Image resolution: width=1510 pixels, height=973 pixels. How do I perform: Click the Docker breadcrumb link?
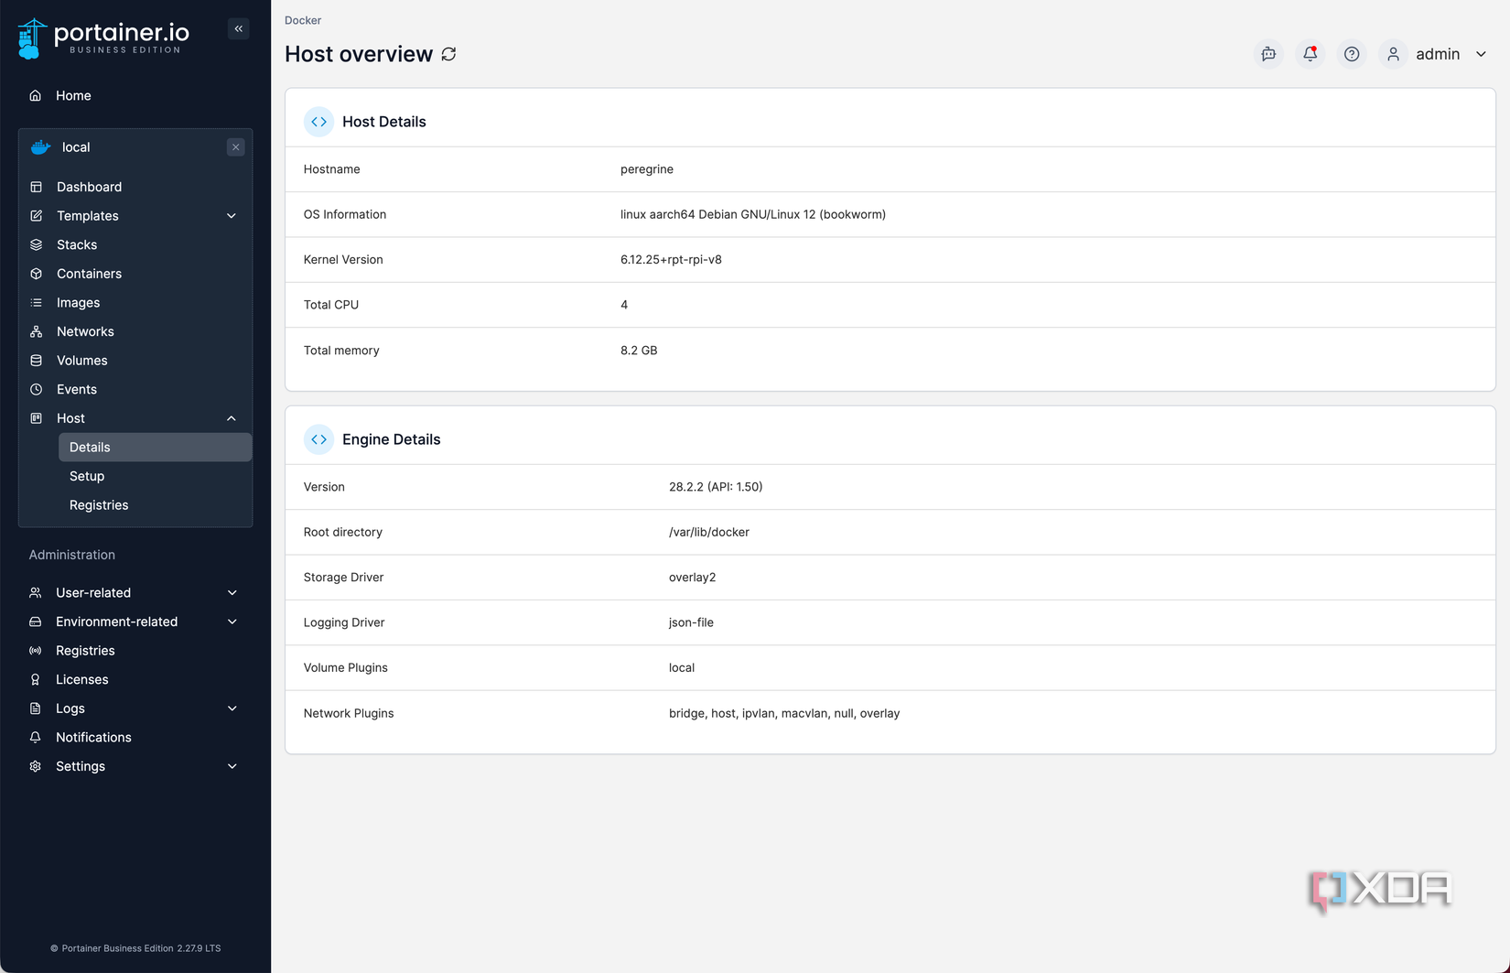pyautogui.click(x=303, y=20)
